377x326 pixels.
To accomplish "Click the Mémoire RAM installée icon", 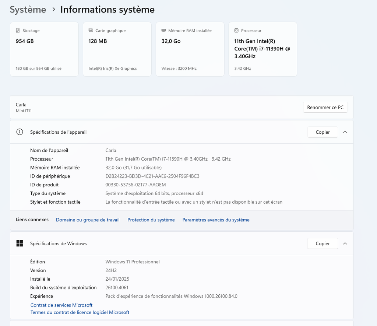I will pos(163,30).
